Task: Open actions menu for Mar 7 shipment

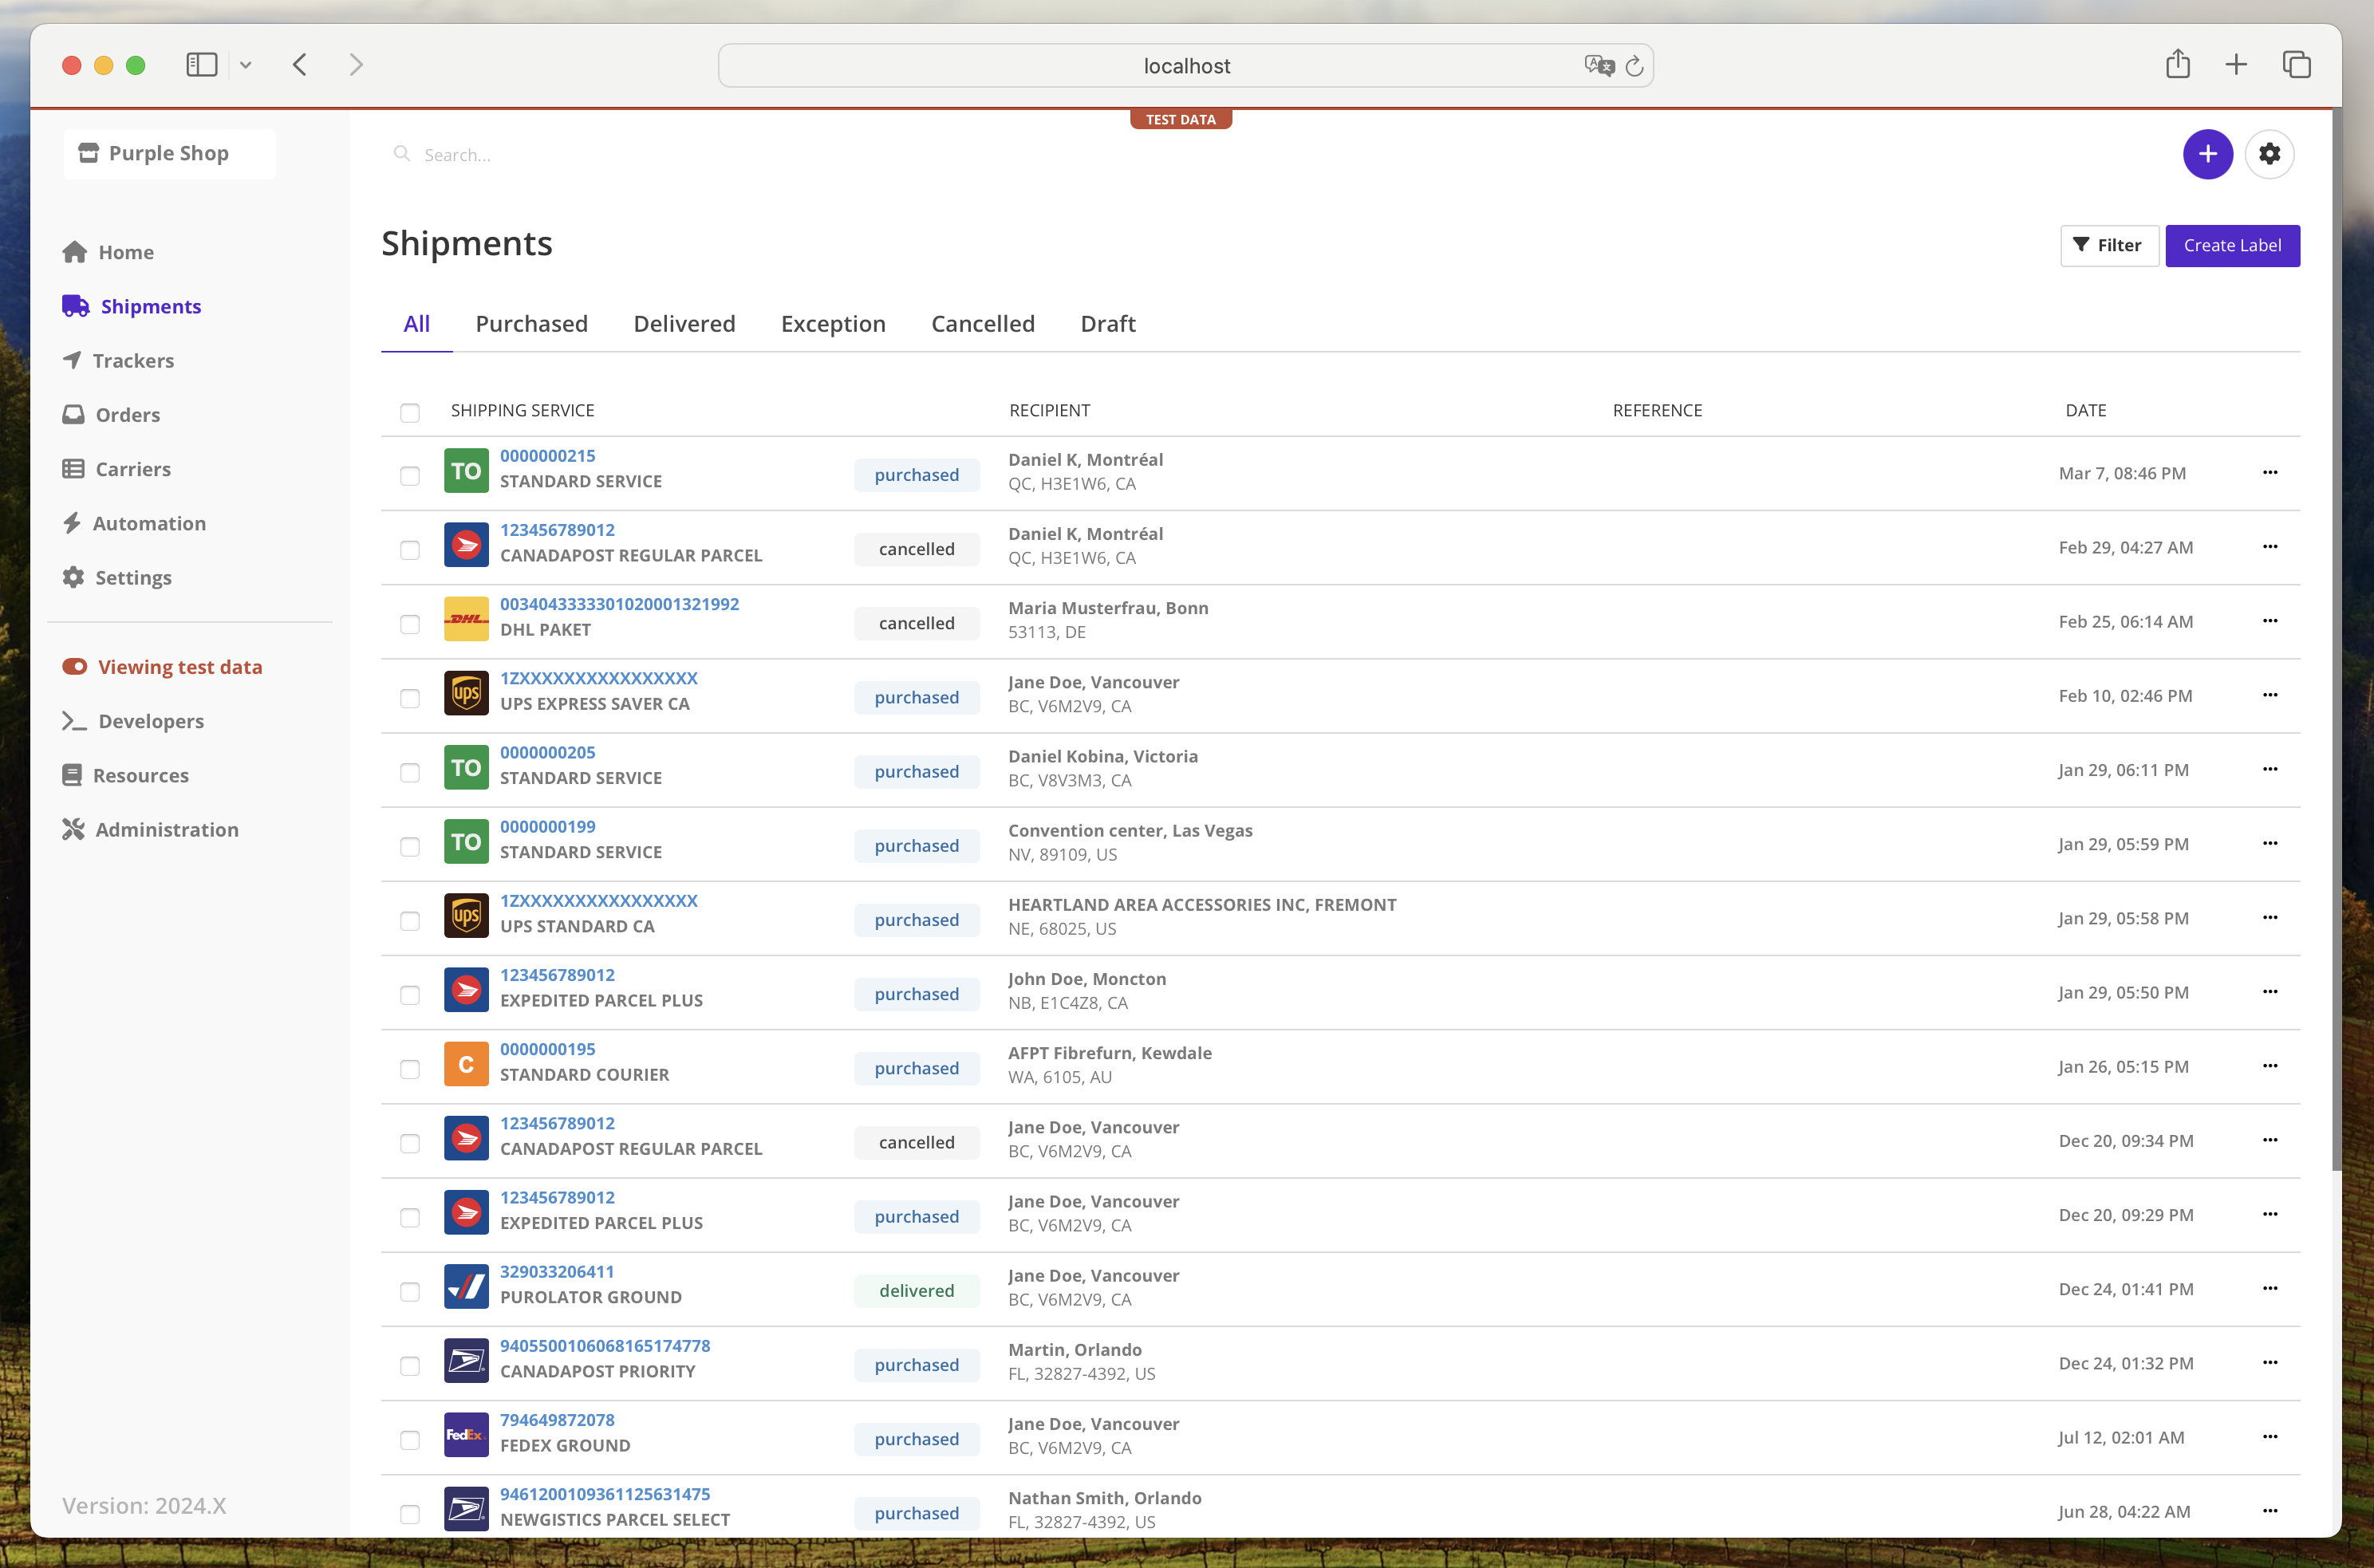Action: point(2269,472)
